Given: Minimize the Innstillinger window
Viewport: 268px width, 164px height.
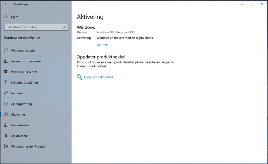Looking at the screenshot, I should point(242,4).
